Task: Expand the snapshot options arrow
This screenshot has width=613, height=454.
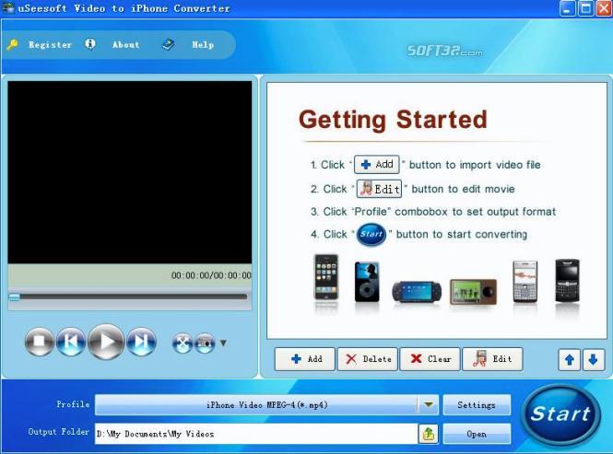Action: pyautogui.click(x=223, y=343)
